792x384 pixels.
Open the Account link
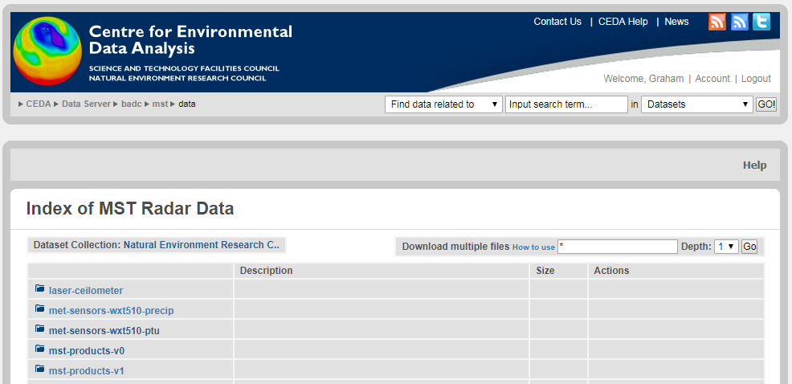coord(712,79)
